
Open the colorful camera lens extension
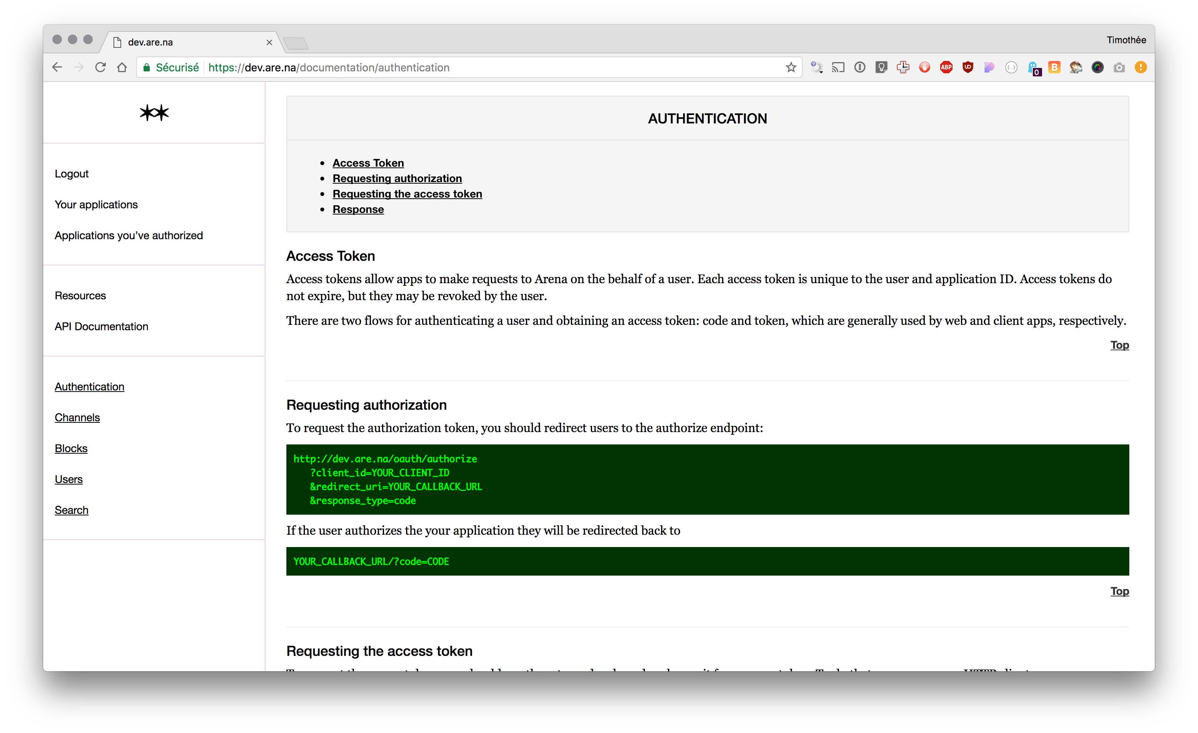tap(1097, 67)
